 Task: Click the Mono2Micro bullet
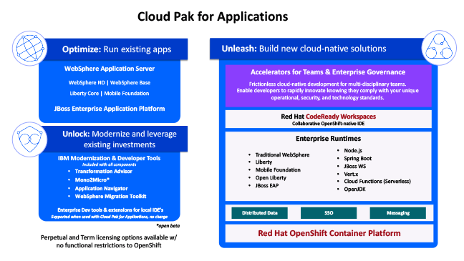tap(92, 179)
